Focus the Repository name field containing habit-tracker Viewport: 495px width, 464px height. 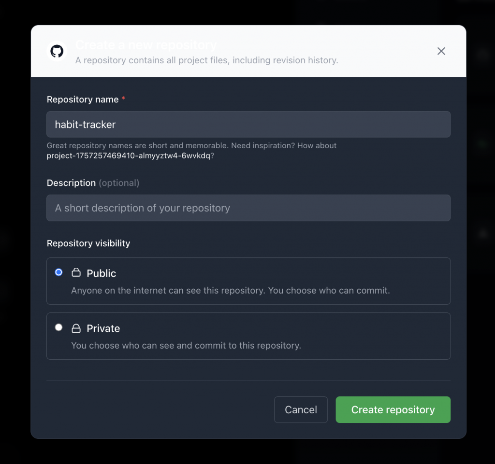click(x=248, y=125)
